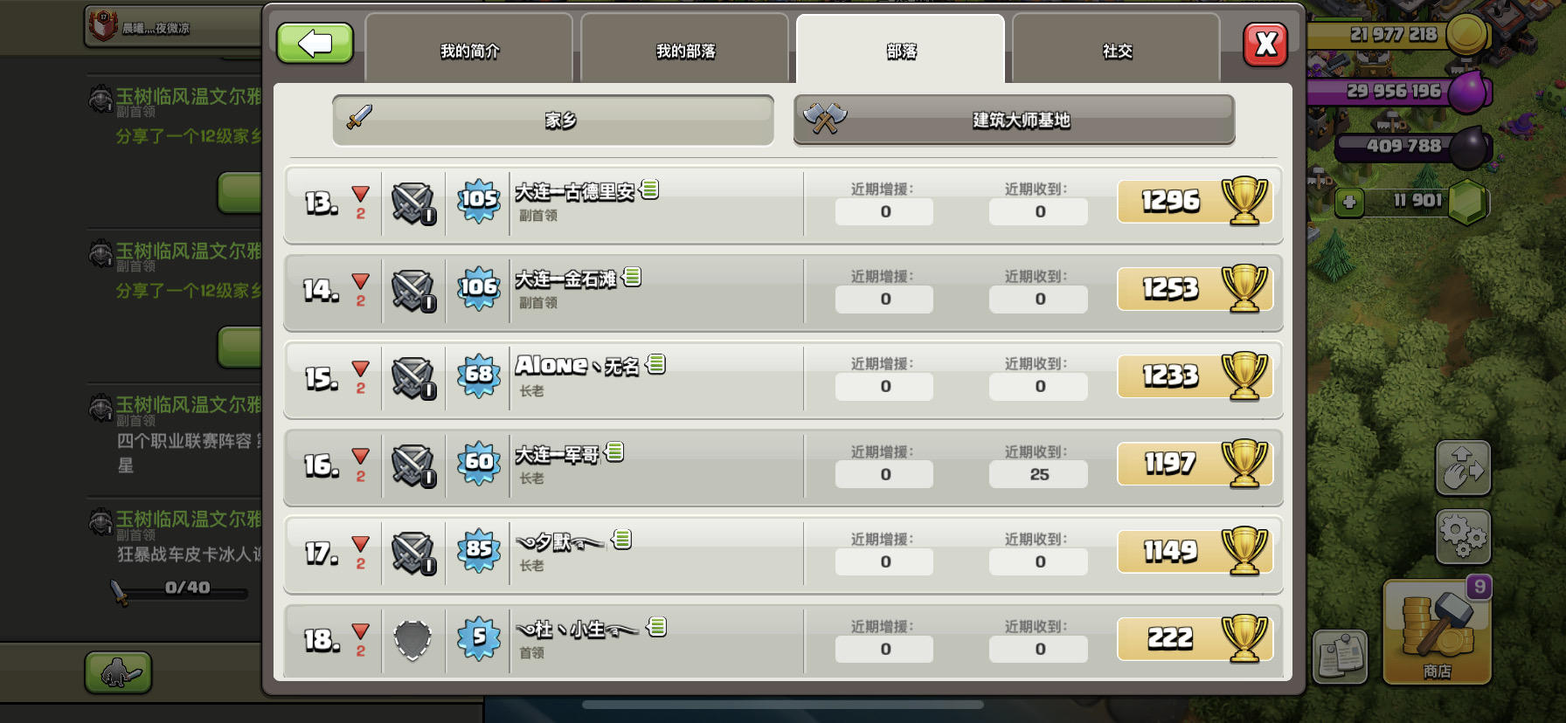Close the clan window with red X

tap(1265, 44)
